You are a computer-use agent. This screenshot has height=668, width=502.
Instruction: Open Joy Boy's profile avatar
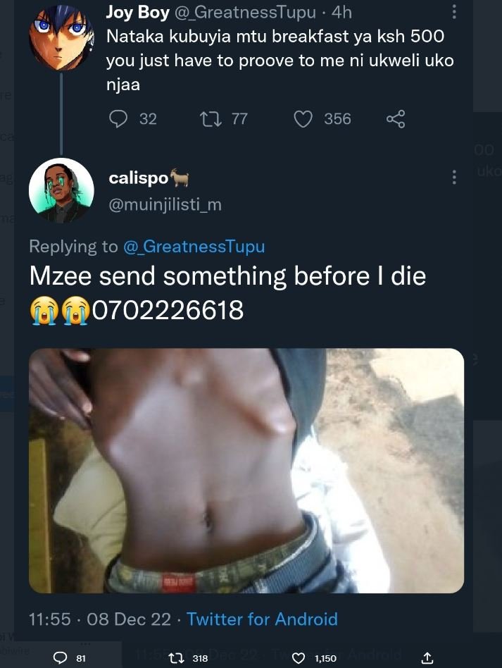coord(61,37)
